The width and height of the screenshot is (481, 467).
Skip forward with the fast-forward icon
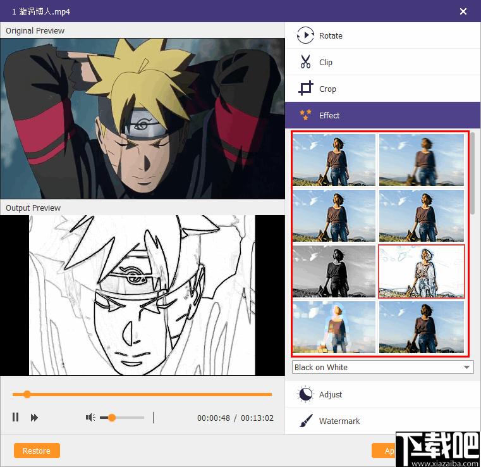tap(34, 418)
